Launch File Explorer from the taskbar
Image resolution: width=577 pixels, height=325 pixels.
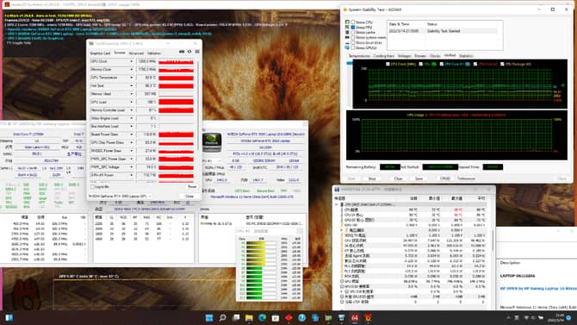(x=249, y=317)
